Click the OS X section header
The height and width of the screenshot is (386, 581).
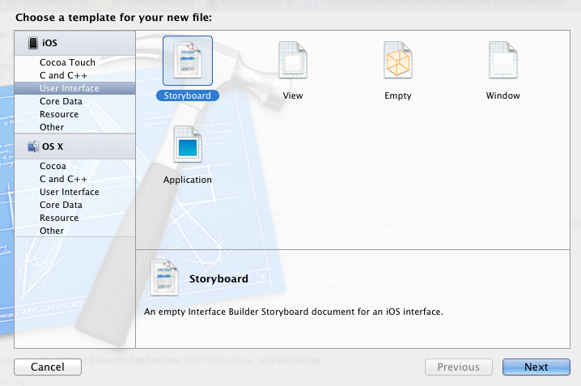pos(74,146)
